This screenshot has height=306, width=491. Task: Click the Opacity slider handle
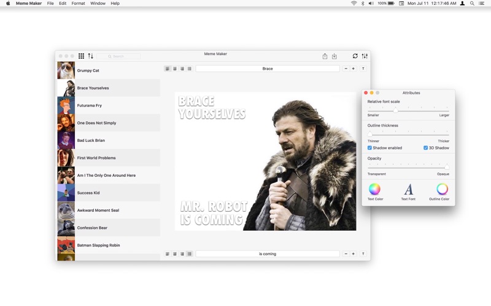pyautogui.click(x=447, y=167)
